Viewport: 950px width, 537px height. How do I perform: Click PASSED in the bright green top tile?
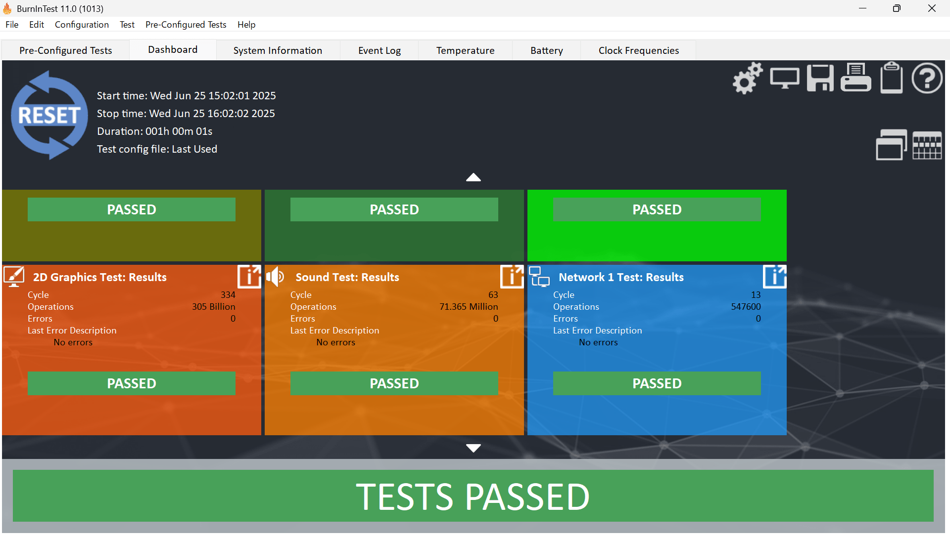(x=657, y=209)
